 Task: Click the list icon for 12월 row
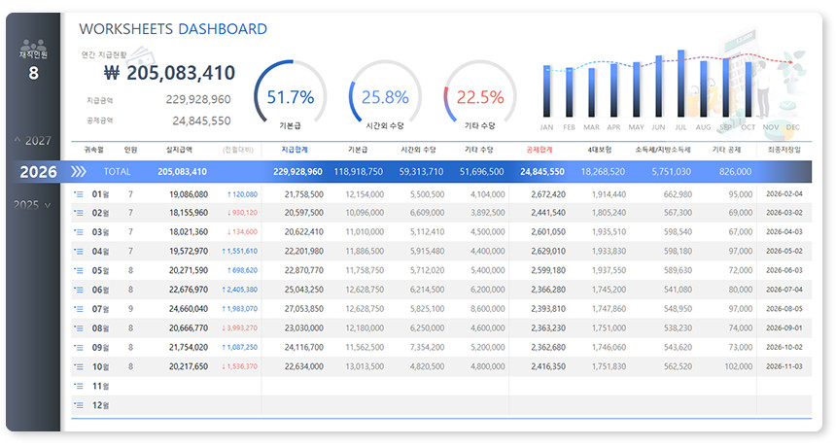(x=79, y=404)
